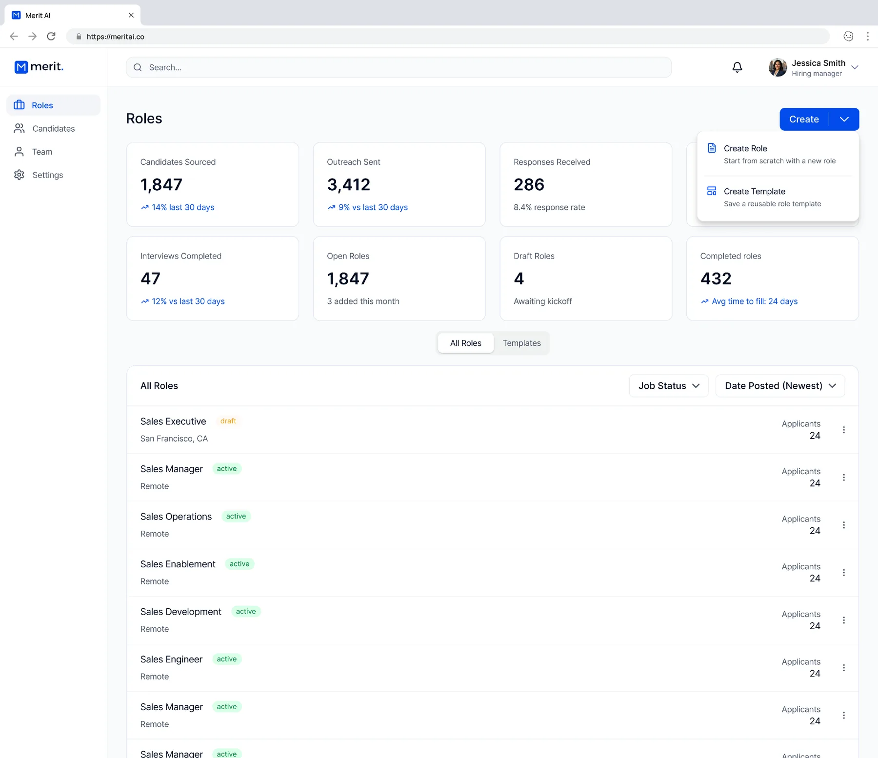878x758 pixels.
Task: Click 'San Francisco, CA' location text
Action: [174, 439]
